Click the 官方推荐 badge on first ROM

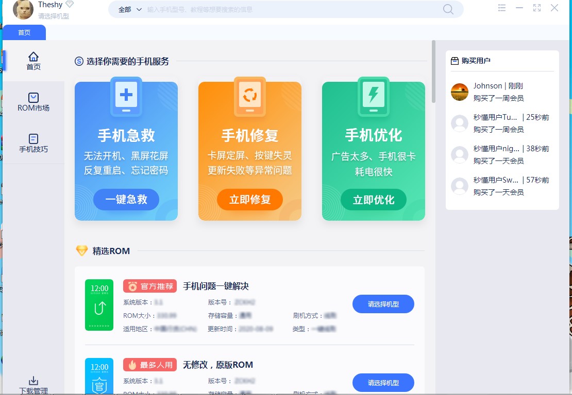coord(149,286)
